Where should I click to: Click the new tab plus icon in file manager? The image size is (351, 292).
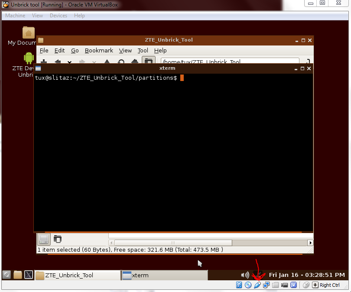click(44, 62)
